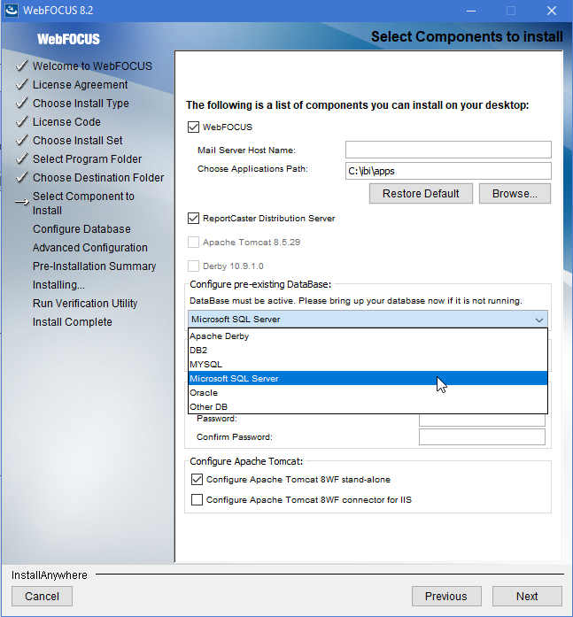
Task: Choose Other DB from the database list
Action: (x=368, y=406)
